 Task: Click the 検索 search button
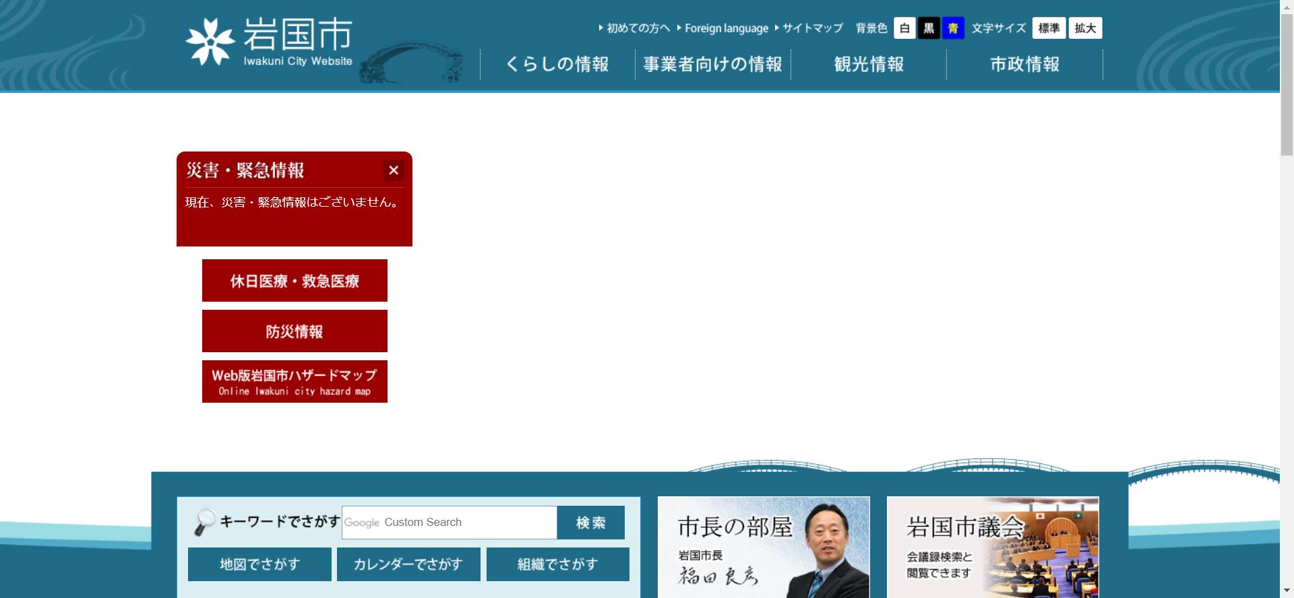tap(591, 523)
